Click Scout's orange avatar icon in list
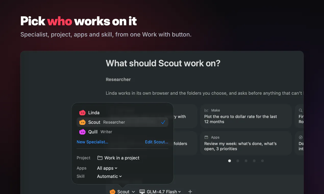Image resolution: width=324 pixels, height=194 pixels. click(x=82, y=122)
